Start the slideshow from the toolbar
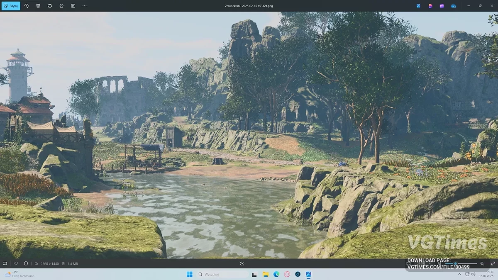 (73, 6)
